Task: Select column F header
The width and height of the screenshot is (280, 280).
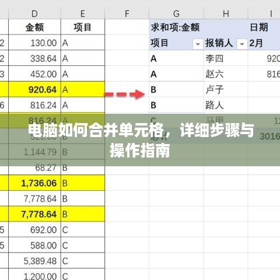Action: [x=127, y=14]
